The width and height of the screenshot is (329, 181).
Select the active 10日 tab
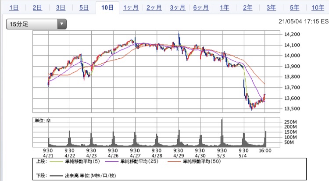(107, 7)
